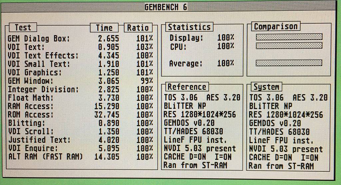The width and height of the screenshot is (341, 185).
Task: Select the Integer Division test label
Action: [x=43, y=90]
